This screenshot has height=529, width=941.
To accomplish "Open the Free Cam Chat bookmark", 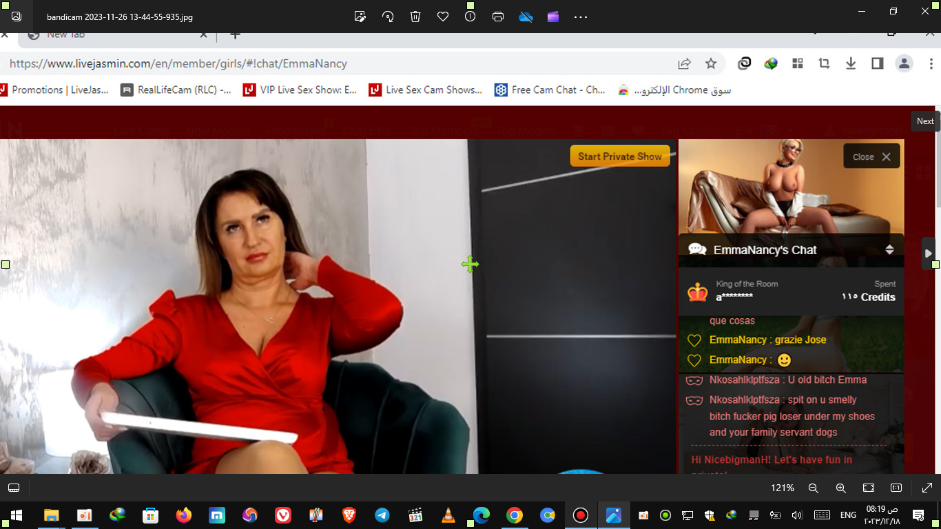I will tap(550, 90).
